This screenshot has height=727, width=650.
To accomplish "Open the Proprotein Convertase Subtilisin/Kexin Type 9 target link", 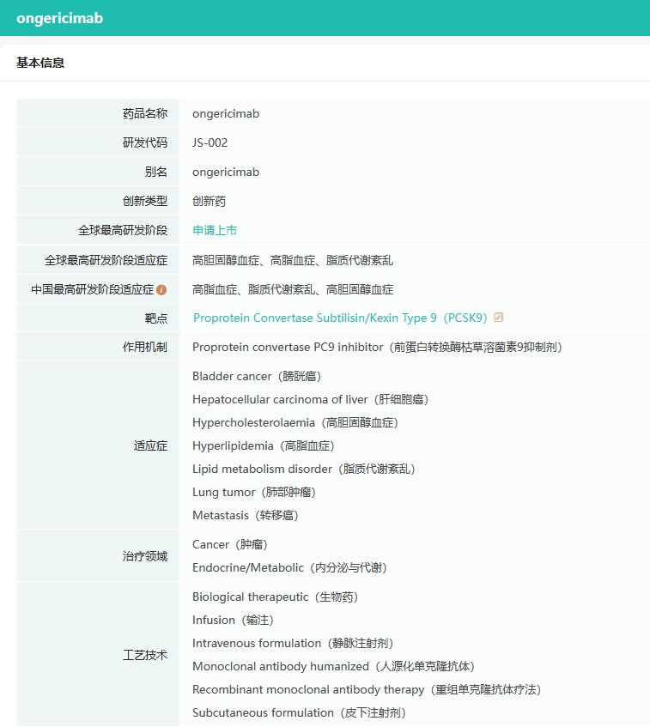I will click(340, 318).
